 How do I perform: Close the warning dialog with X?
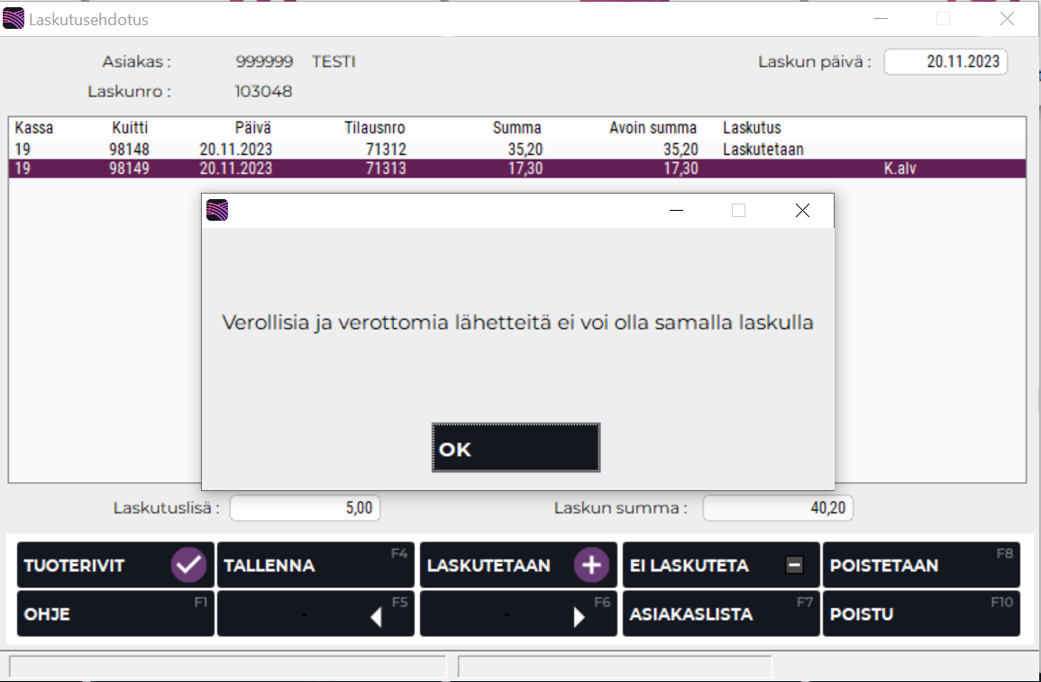click(801, 211)
